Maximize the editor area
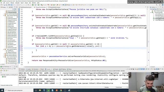This screenshot has height=92, width=164. 148,7
